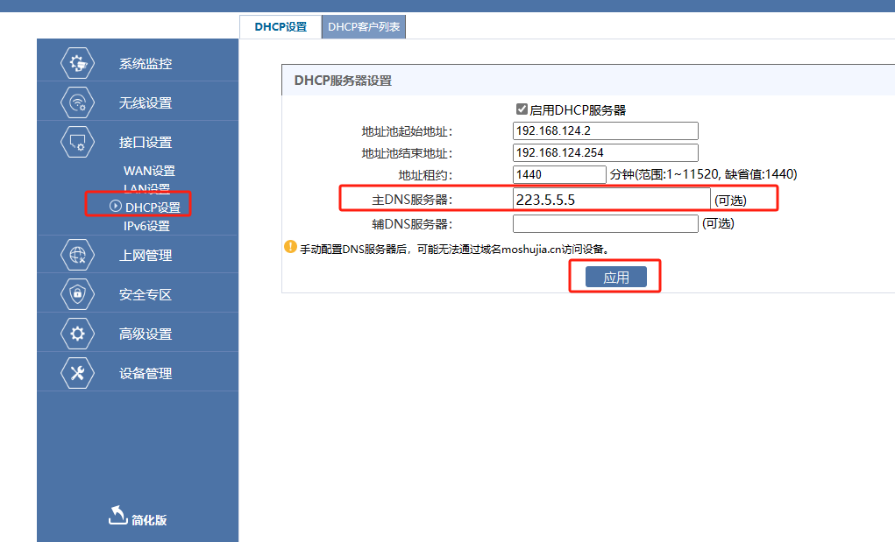Click the yellow warning icon
This screenshot has height=542, width=895.
290,247
